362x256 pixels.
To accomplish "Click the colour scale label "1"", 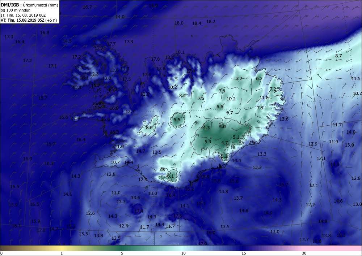I will coord(62,253).
